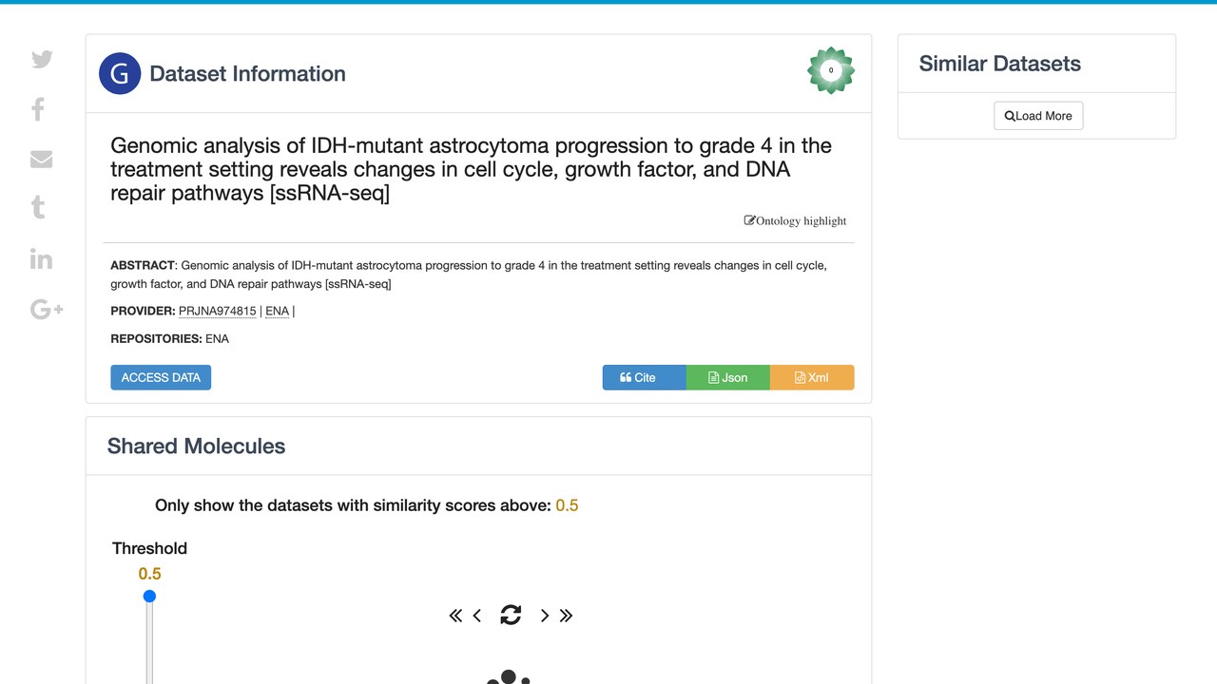Click the Cite button
This screenshot has width=1217, height=684.
tap(644, 377)
